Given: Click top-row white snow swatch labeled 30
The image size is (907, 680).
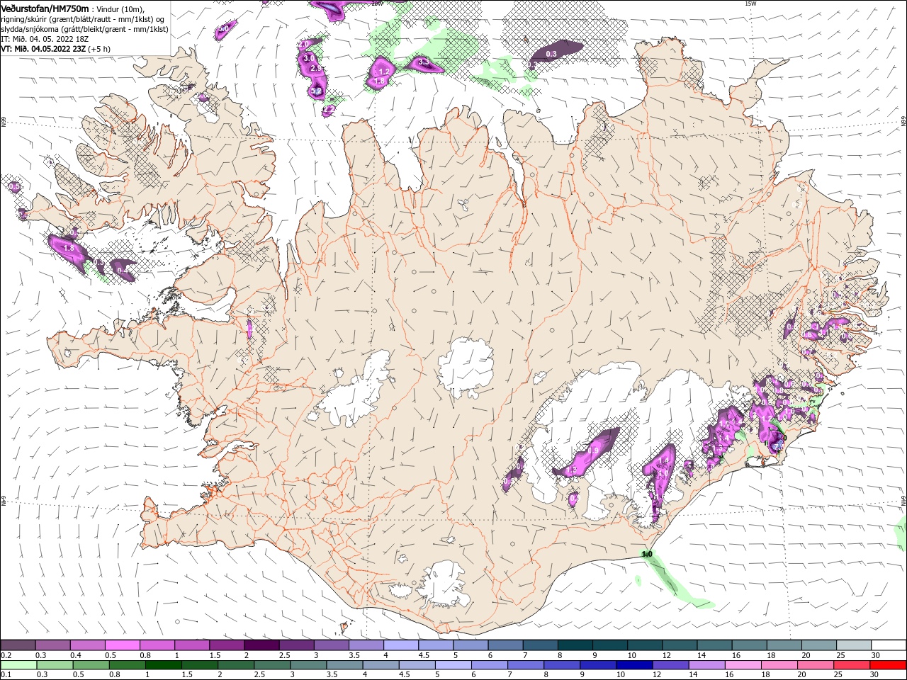Looking at the screenshot, I should tap(889, 645).
